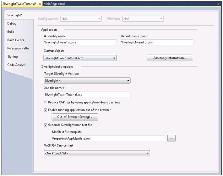Open the Signing page
Viewport: 223px width, 176px height.
(19, 57)
